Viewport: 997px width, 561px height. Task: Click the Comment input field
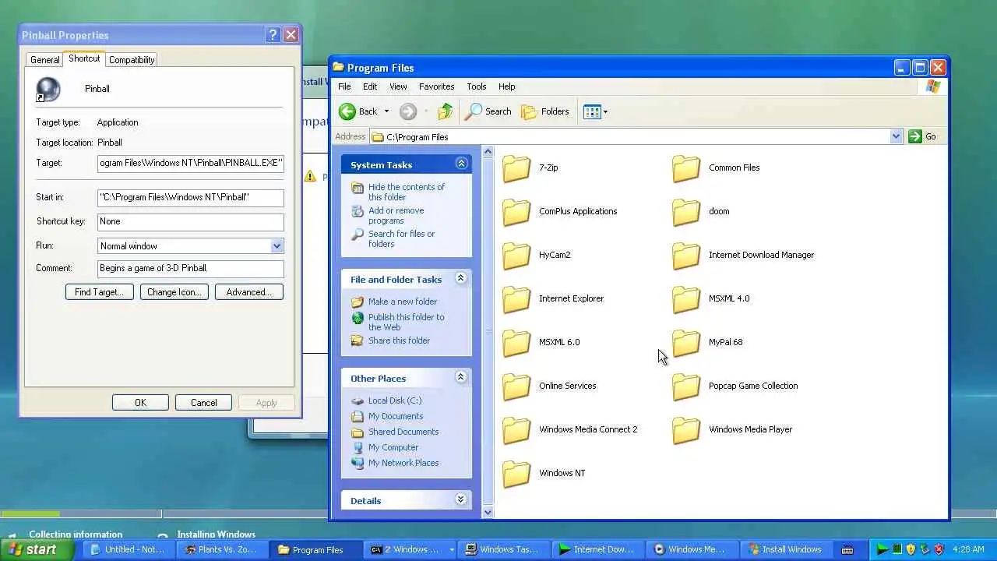pos(191,268)
